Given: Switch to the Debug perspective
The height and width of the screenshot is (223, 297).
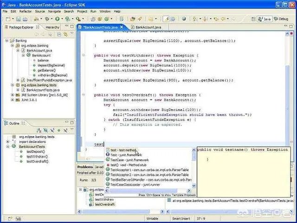Looking at the screenshot, I should [281, 19].
